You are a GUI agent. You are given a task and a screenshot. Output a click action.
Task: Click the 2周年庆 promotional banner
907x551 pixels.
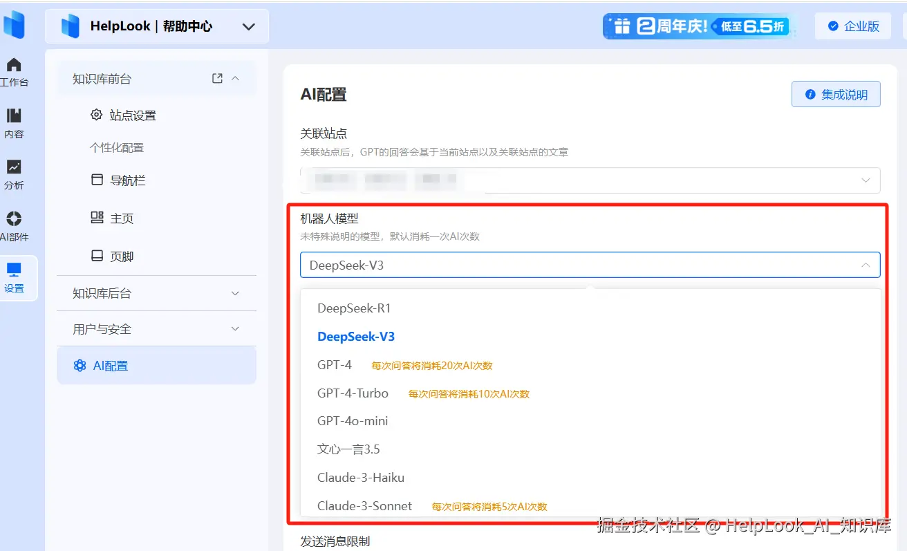[698, 26]
